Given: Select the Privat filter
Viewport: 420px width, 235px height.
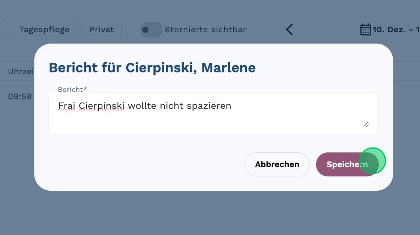Looking at the screenshot, I should click(x=102, y=30).
